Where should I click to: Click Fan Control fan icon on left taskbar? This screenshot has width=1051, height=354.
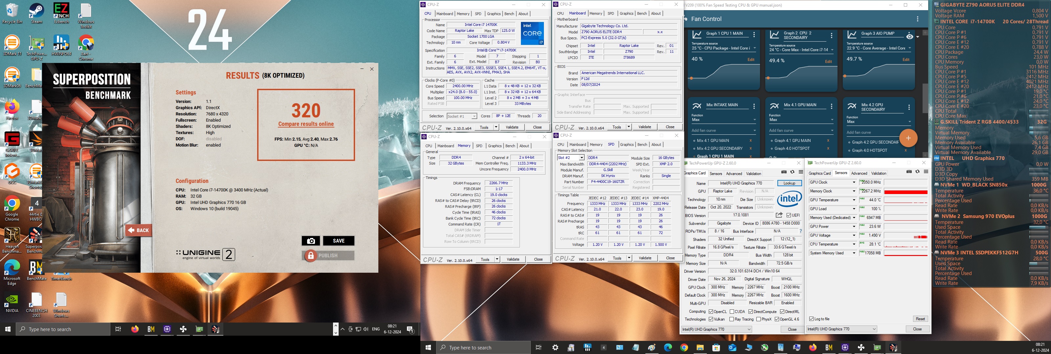click(183, 329)
